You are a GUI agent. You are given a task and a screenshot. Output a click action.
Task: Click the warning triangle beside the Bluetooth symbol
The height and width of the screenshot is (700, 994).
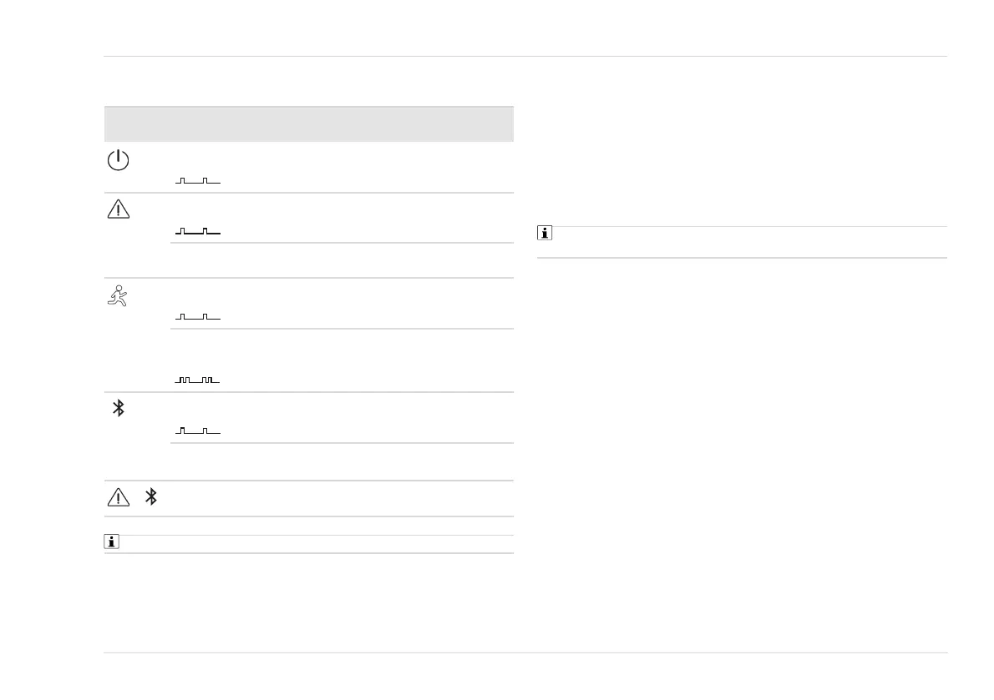tap(119, 497)
